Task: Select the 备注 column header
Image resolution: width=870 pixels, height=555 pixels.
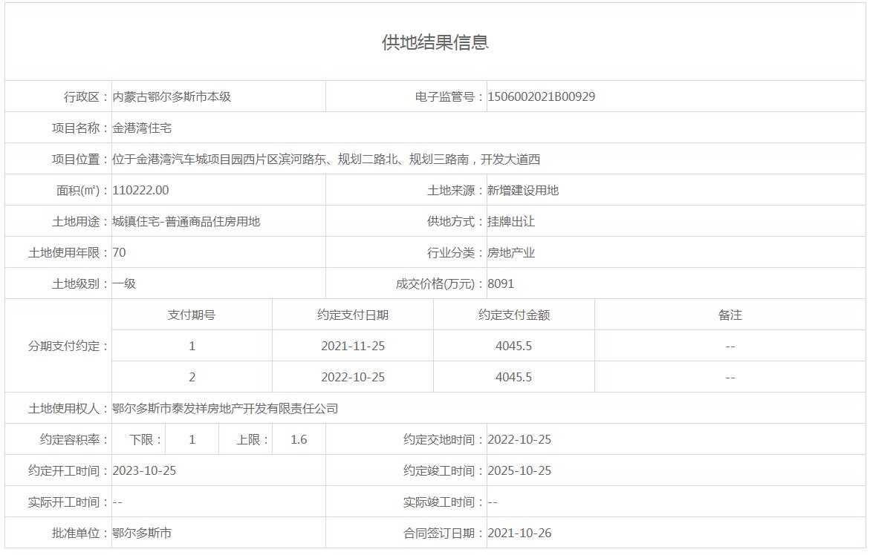Action: click(x=730, y=315)
